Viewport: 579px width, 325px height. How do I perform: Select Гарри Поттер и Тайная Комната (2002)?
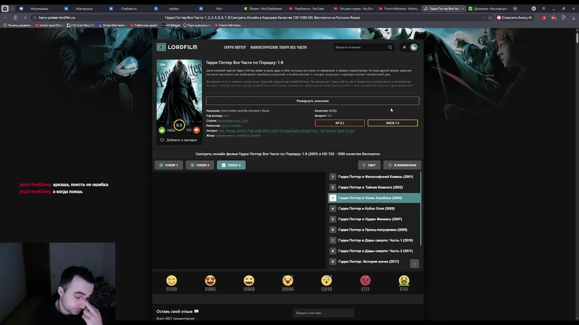(x=374, y=187)
